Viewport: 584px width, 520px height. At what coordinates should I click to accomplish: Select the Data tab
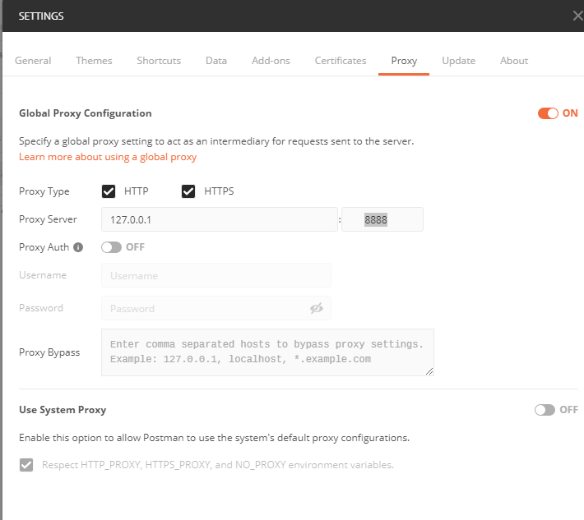216,61
